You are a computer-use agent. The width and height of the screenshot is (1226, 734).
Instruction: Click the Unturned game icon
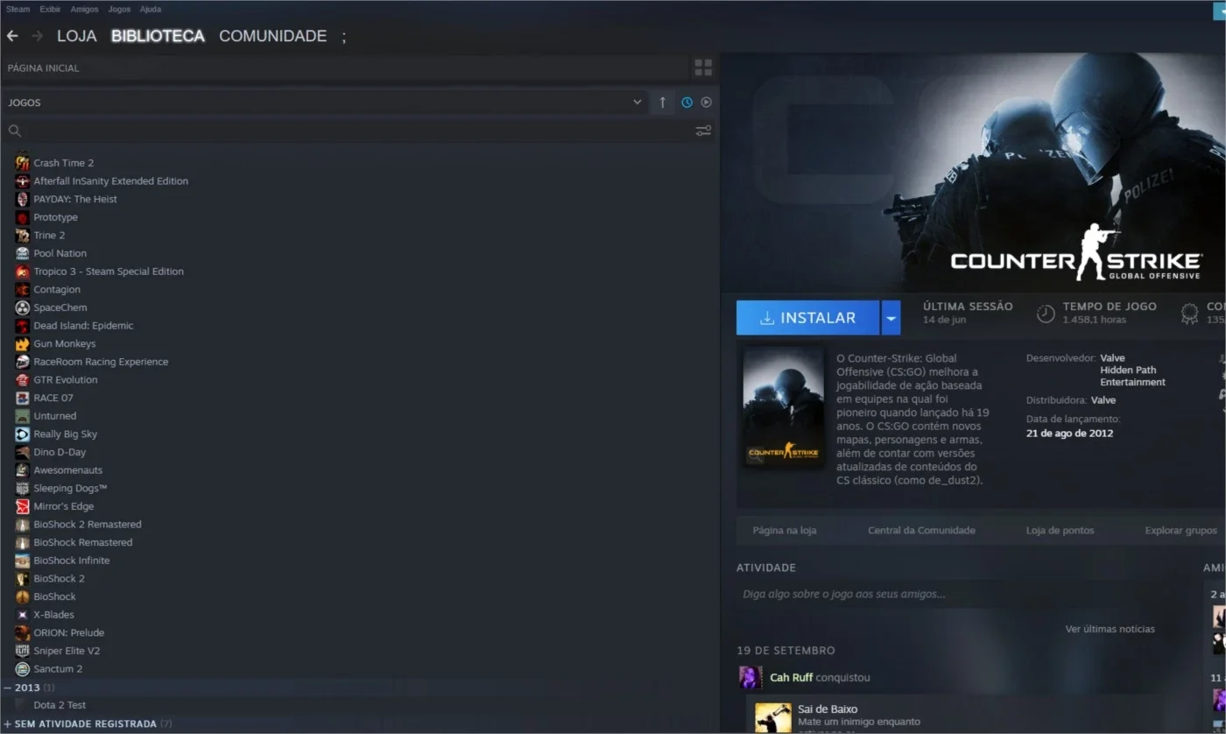tap(23, 416)
